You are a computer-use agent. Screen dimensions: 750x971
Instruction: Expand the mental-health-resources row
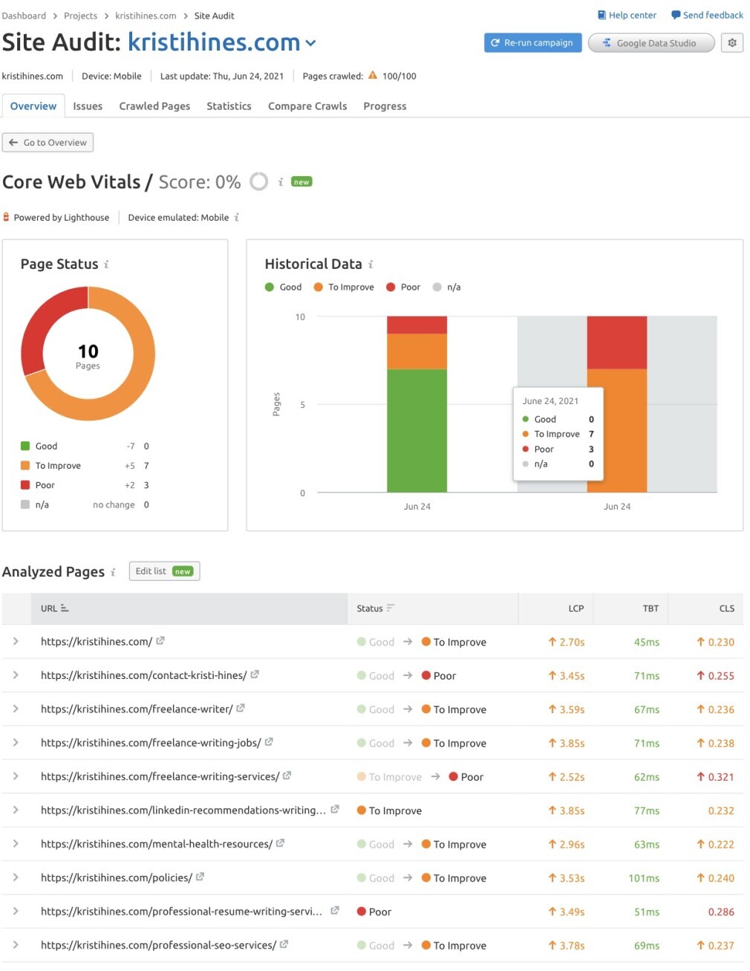tap(16, 843)
